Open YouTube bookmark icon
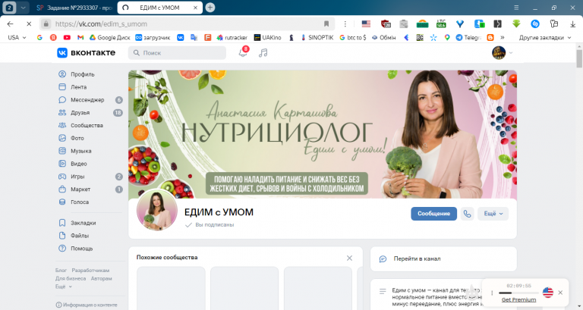Viewport: 583px width, 310px height. point(67,37)
